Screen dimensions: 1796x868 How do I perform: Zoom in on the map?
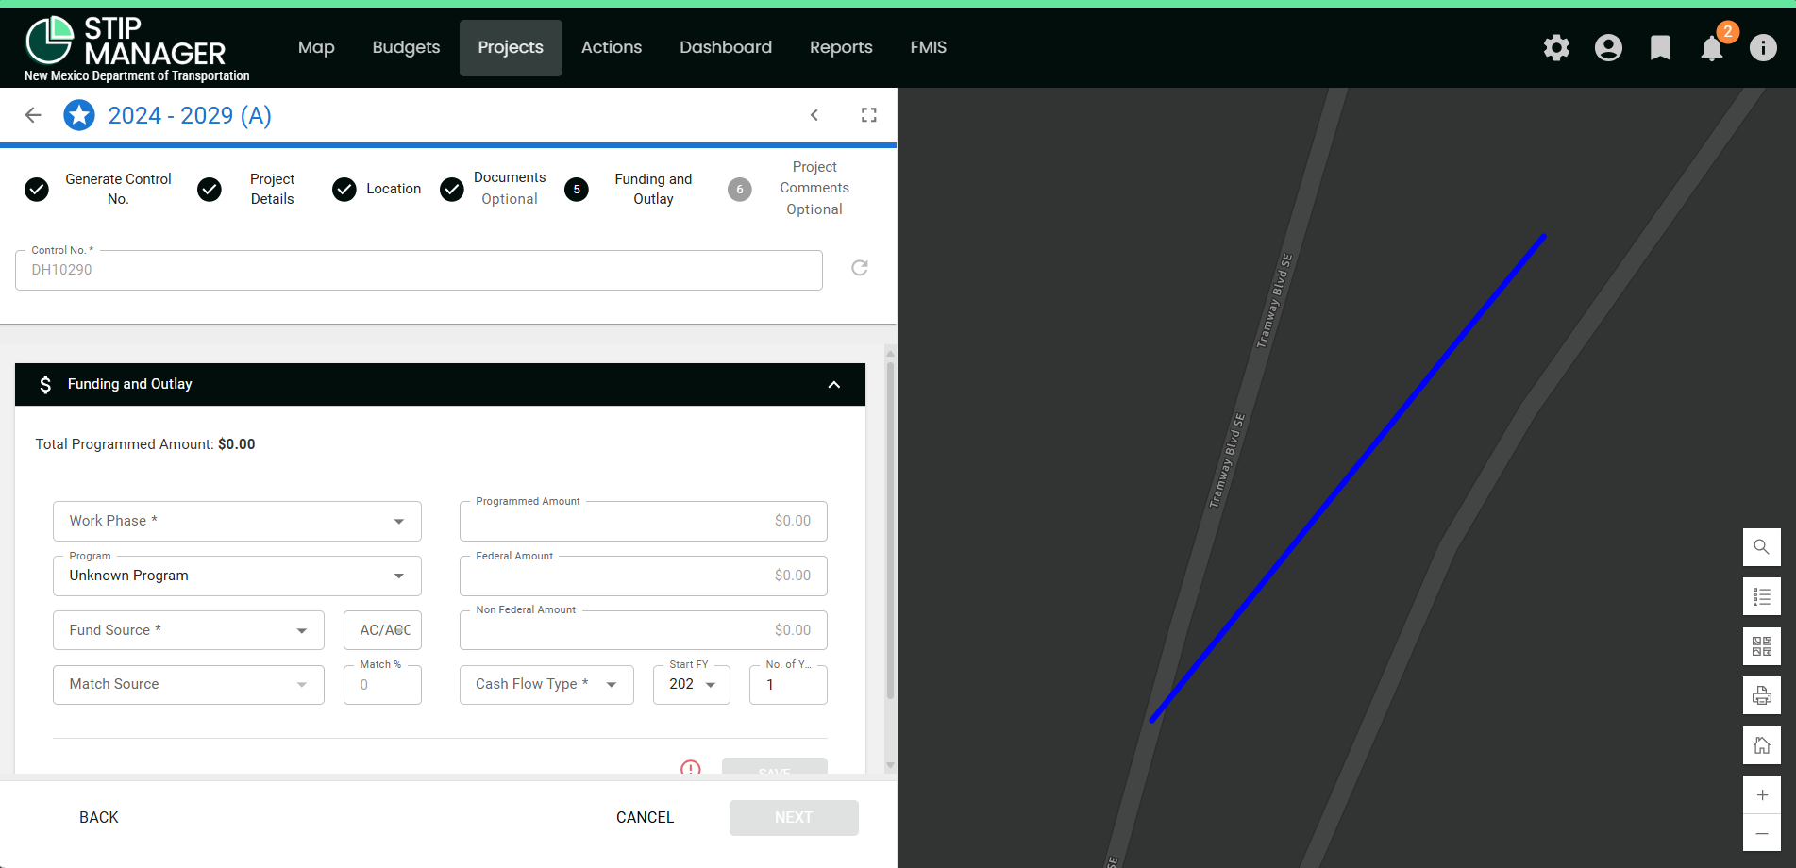(1761, 794)
